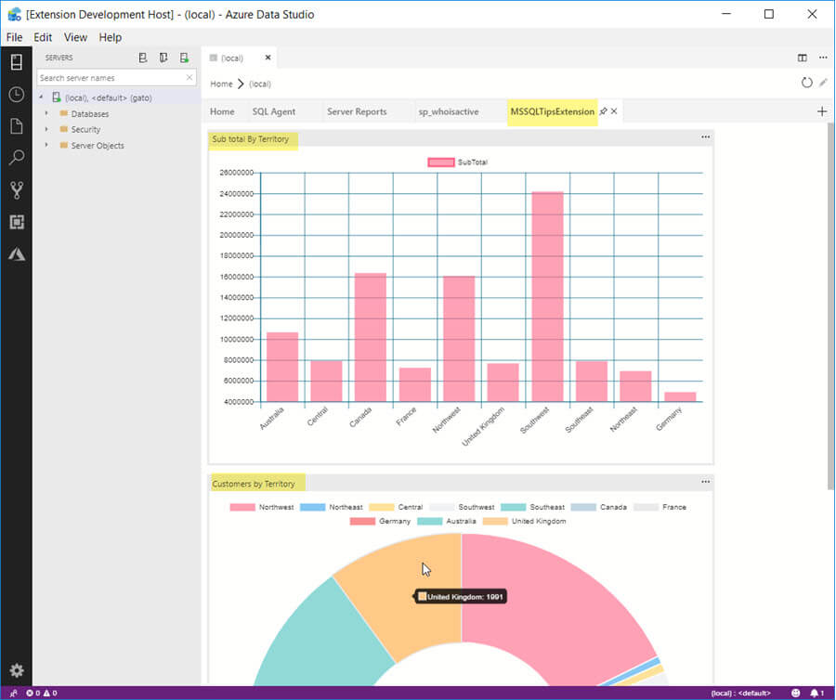Click (local) in the breadcrumb
Viewport: 836px width, 700px height.
point(260,84)
